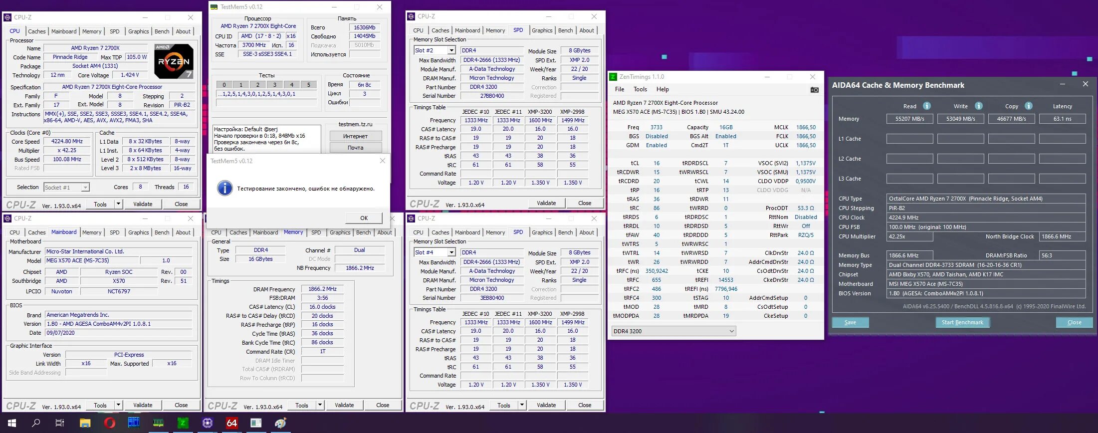Switch to CPU-Z via purple chip taskbar icon
This screenshot has height=433, width=1098.
[x=208, y=423]
